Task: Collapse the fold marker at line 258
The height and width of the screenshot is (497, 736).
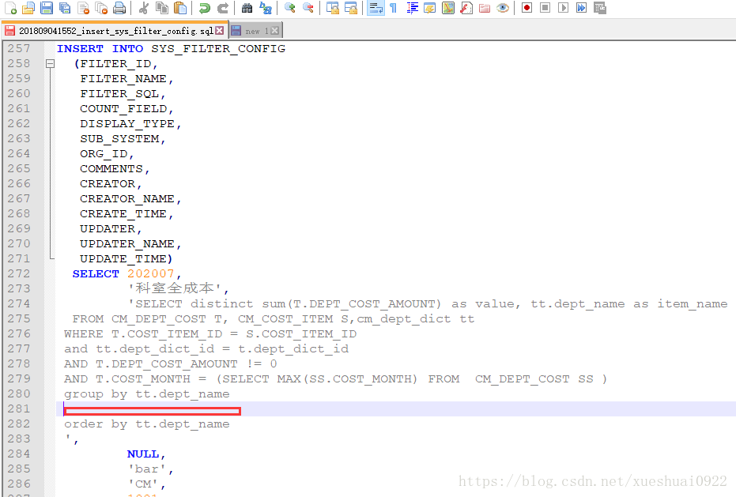Action: tap(50, 63)
